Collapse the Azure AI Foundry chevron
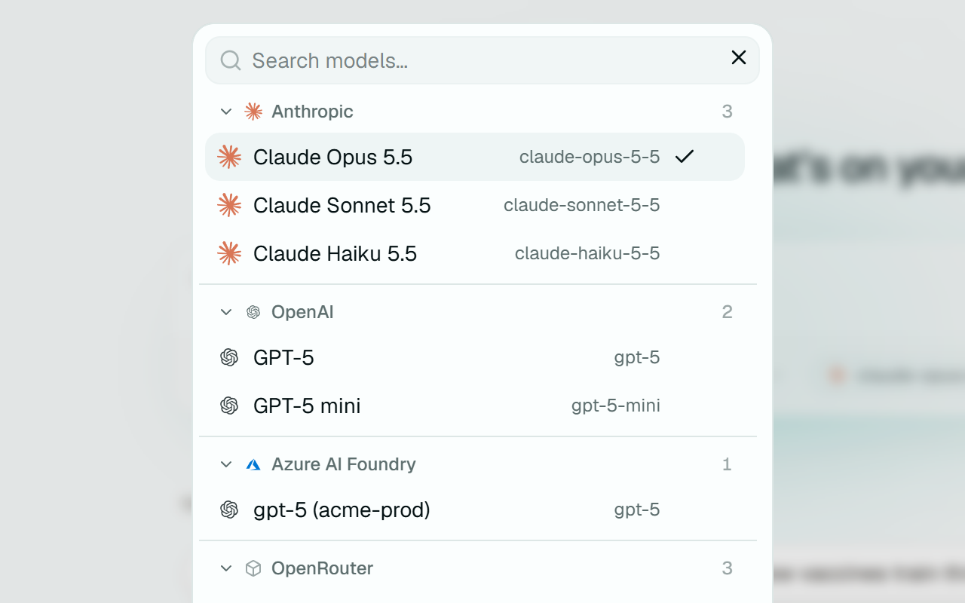This screenshot has width=965, height=603. [225, 464]
